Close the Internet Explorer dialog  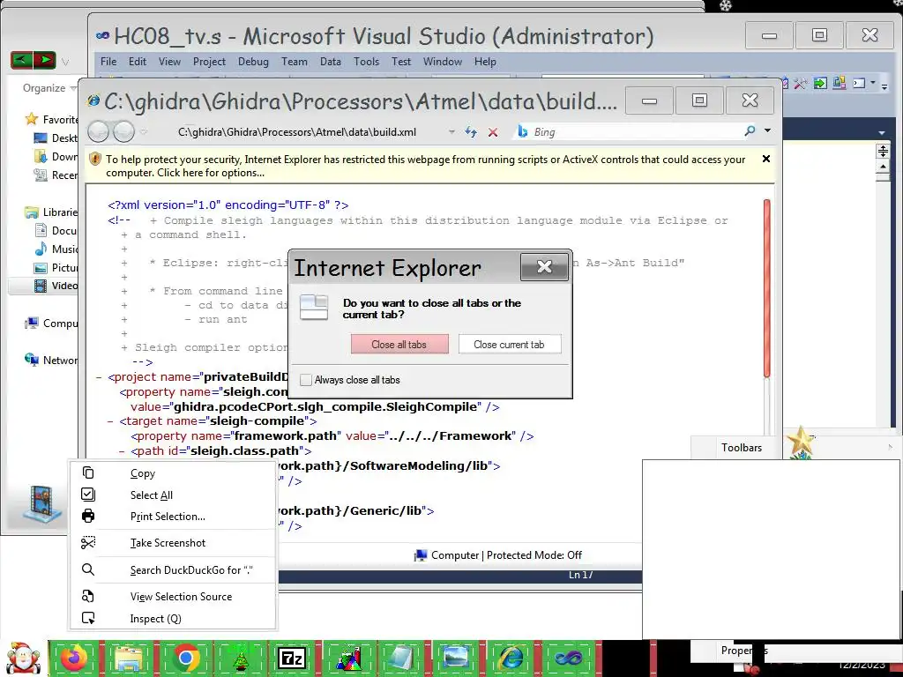tap(544, 266)
